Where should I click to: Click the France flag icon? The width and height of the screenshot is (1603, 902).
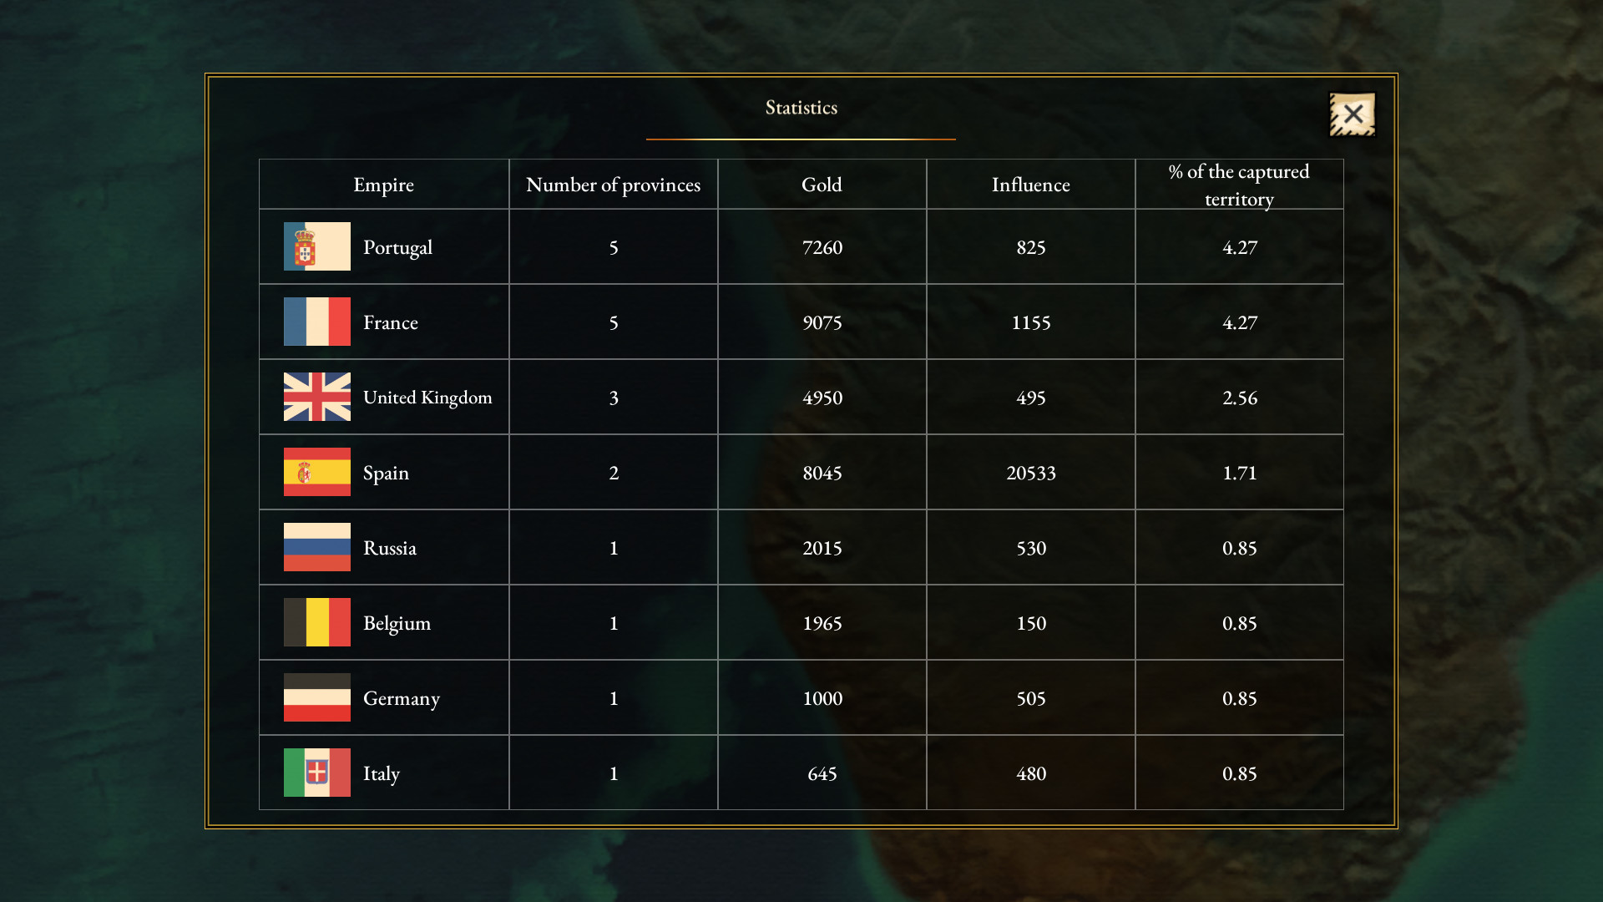[316, 322]
